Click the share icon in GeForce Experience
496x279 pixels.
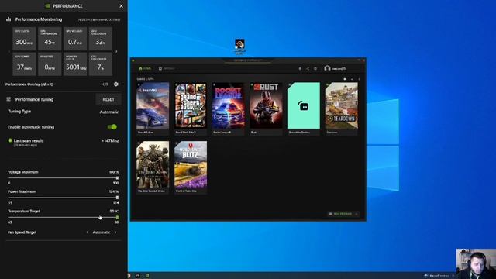(308, 68)
